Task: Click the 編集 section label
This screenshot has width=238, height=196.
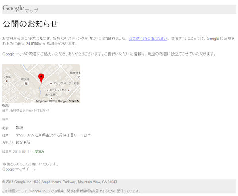Action: click(5, 119)
